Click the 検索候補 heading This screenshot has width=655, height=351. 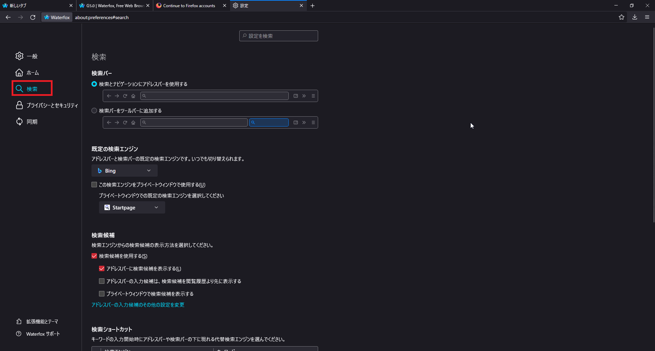click(103, 235)
